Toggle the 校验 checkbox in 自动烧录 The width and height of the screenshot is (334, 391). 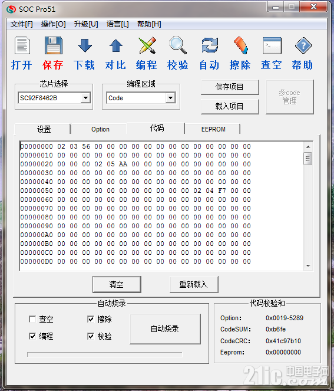91,336
